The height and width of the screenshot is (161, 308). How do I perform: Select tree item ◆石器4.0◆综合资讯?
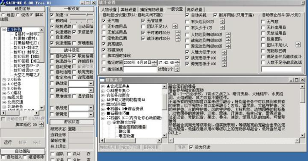[x=125, y=109]
